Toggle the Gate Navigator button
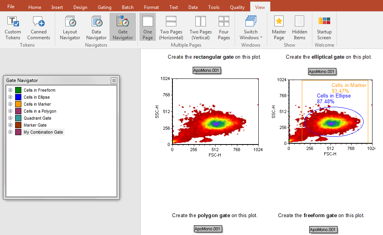Screen dimensions: 383x235 pos(123,28)
